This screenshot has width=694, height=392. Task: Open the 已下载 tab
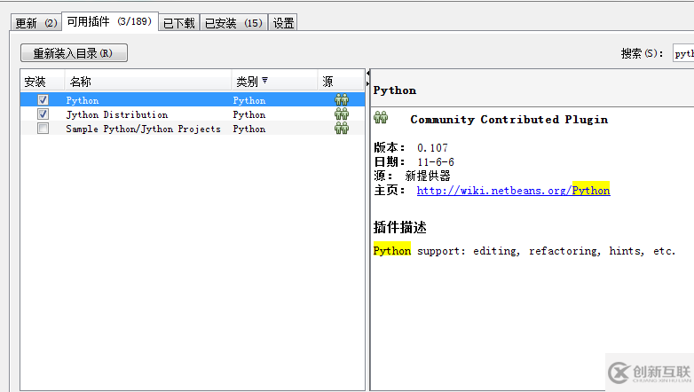178,22
